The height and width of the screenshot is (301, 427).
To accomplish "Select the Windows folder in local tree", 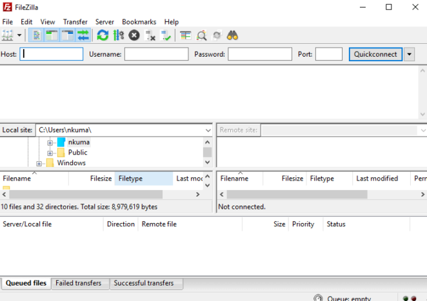I will [72, 163].
